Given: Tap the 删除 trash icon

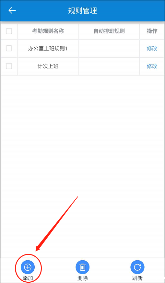Looking at the screenshot, I should tap(82, 267).
